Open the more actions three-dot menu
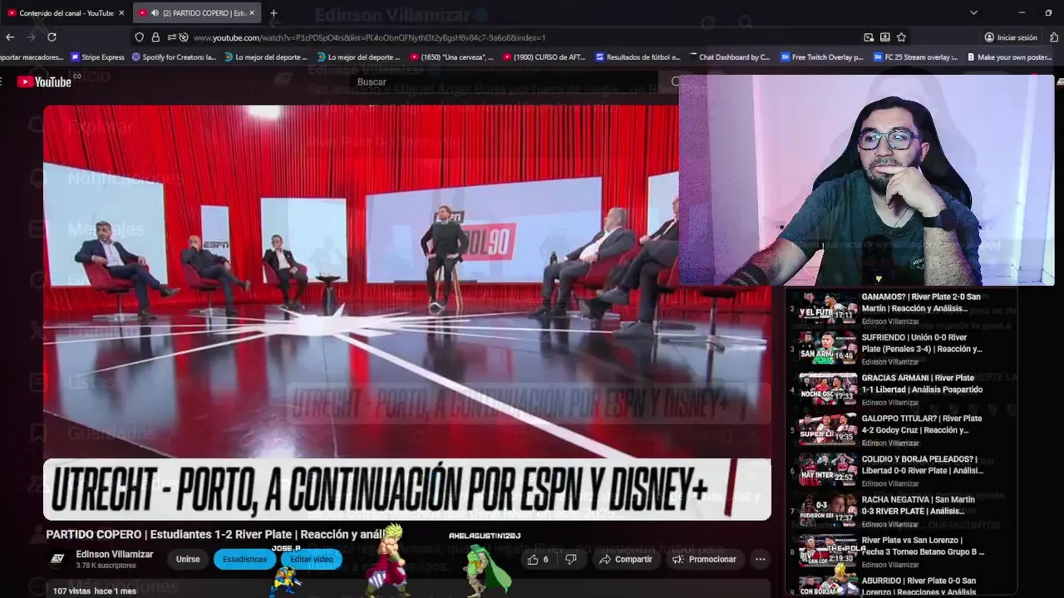This screenshot has height=598, width=1064. 760,559
